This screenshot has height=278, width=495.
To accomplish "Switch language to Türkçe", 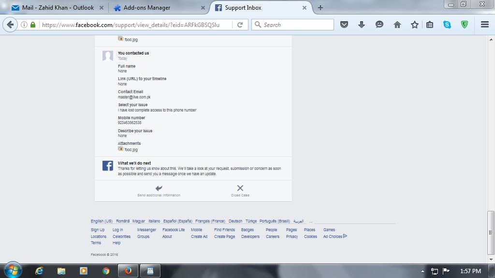I will 251,221.
